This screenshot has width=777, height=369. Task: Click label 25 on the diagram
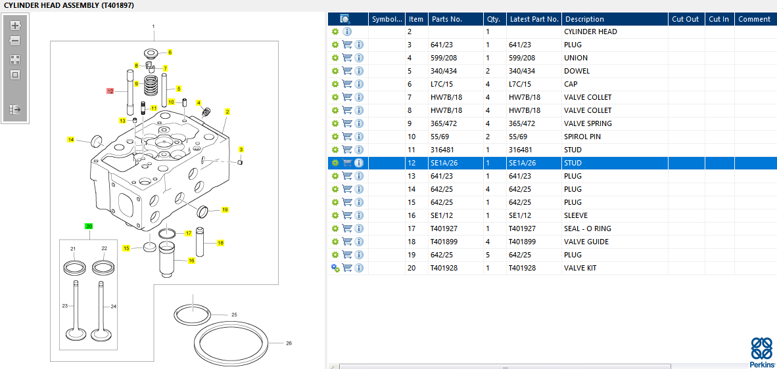click(235, 315)
